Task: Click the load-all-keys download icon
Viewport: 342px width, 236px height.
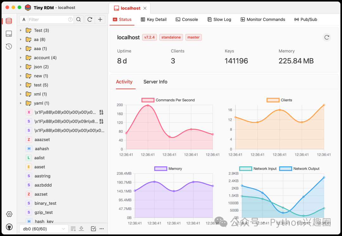Action: coord(81,229)
